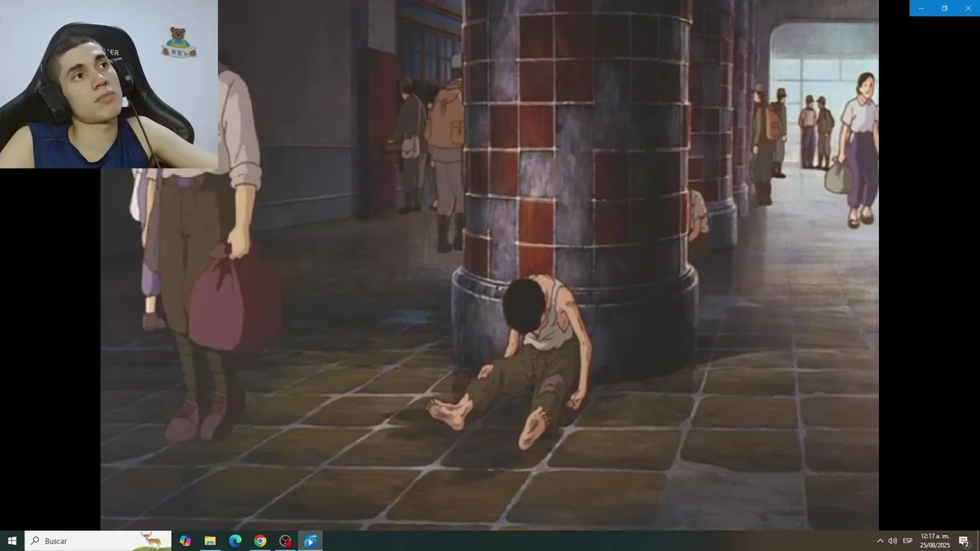This screenshot has height=551, width=980.
Task: Select the active video player taskbar icon
Action: coord(310,541)
